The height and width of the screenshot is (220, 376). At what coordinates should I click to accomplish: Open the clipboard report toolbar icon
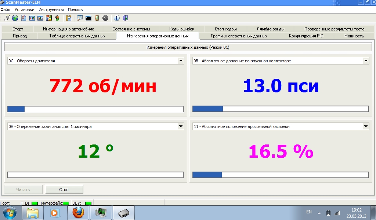point(68,18)
